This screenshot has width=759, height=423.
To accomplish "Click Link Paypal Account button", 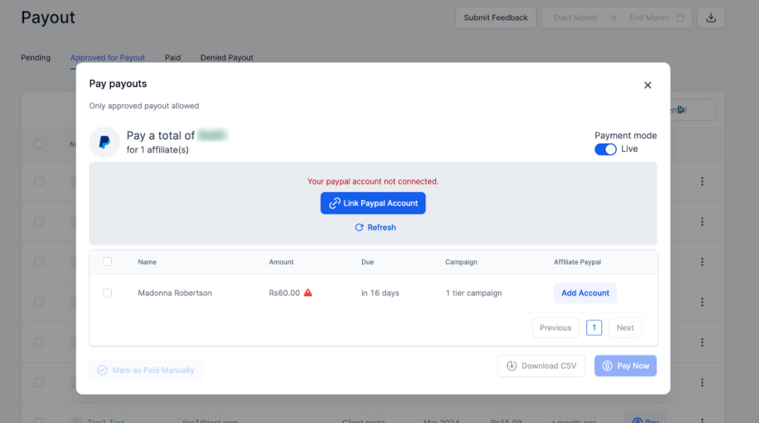I will click(x=373, y=204).
